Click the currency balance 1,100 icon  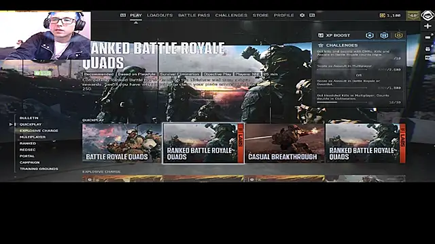(x=382, y=16)
